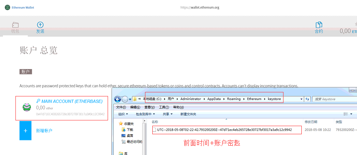Open the 组织 dropdown

click(x=123, y=114)
